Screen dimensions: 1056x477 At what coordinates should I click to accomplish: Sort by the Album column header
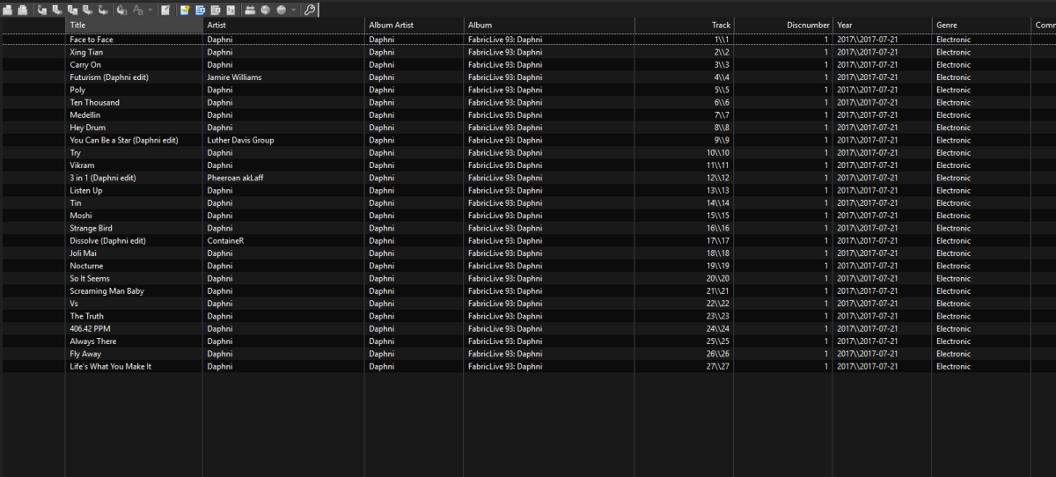click(x=549, y=26)
